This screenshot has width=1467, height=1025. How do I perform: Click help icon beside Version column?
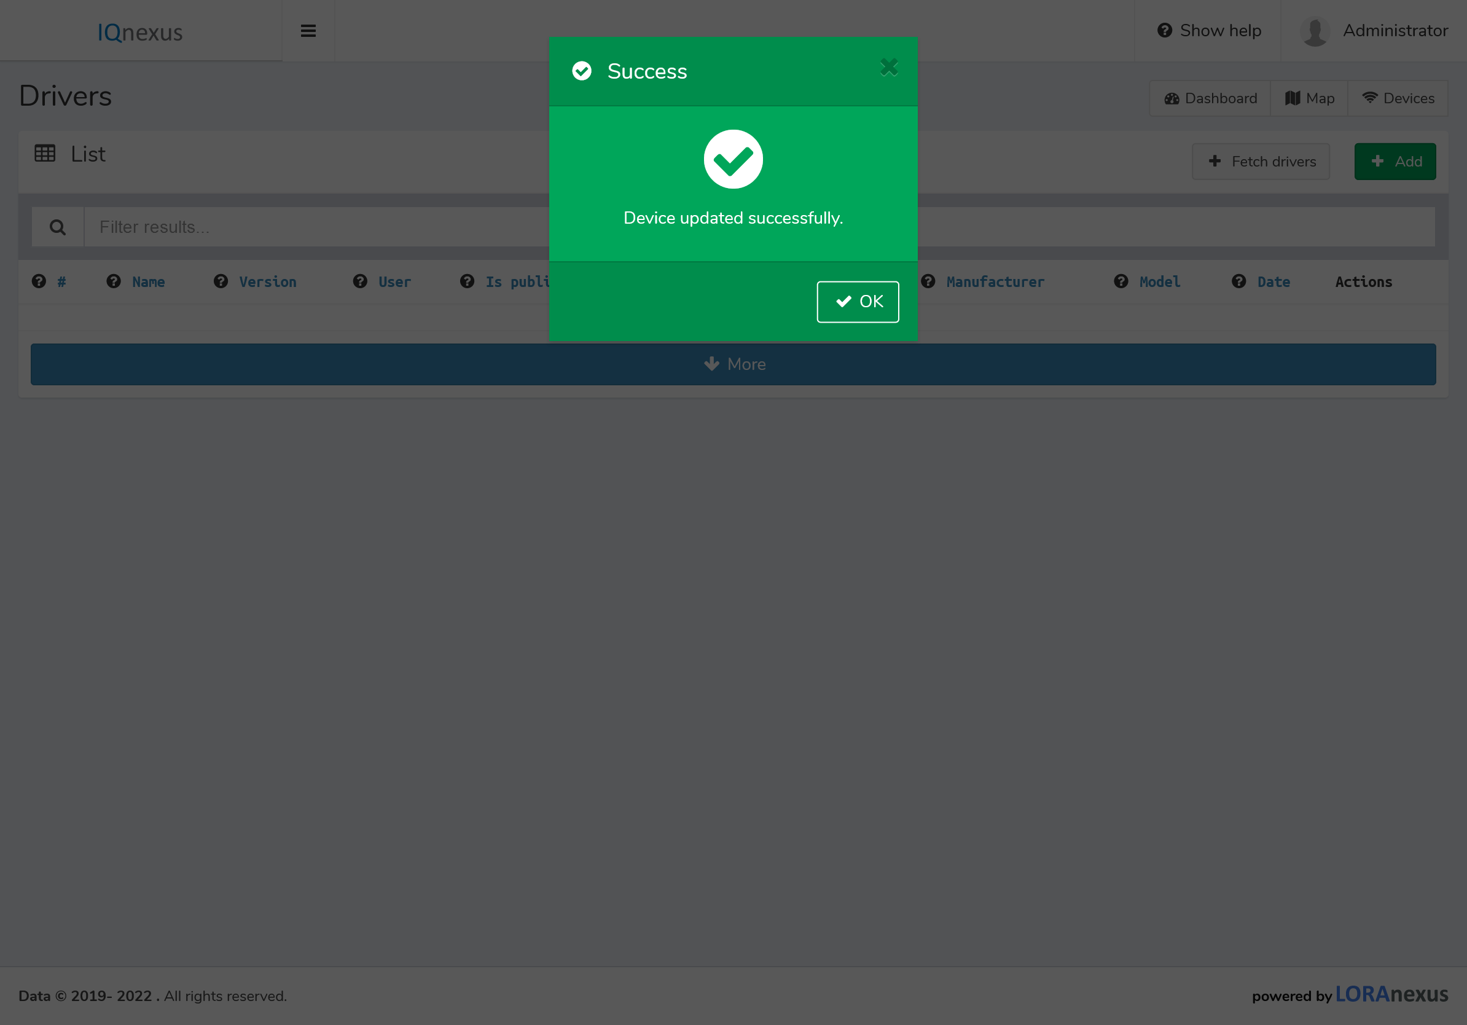pos(221,281)
